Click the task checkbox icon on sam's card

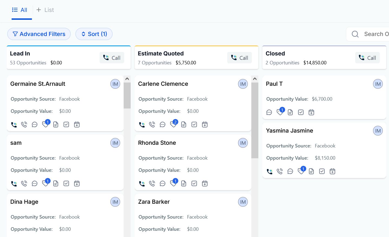point(66,183)
